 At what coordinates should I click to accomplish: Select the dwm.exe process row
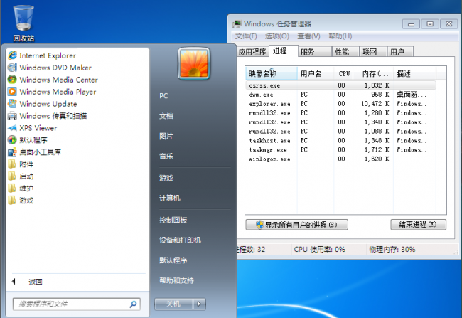[x=341, y=95]
